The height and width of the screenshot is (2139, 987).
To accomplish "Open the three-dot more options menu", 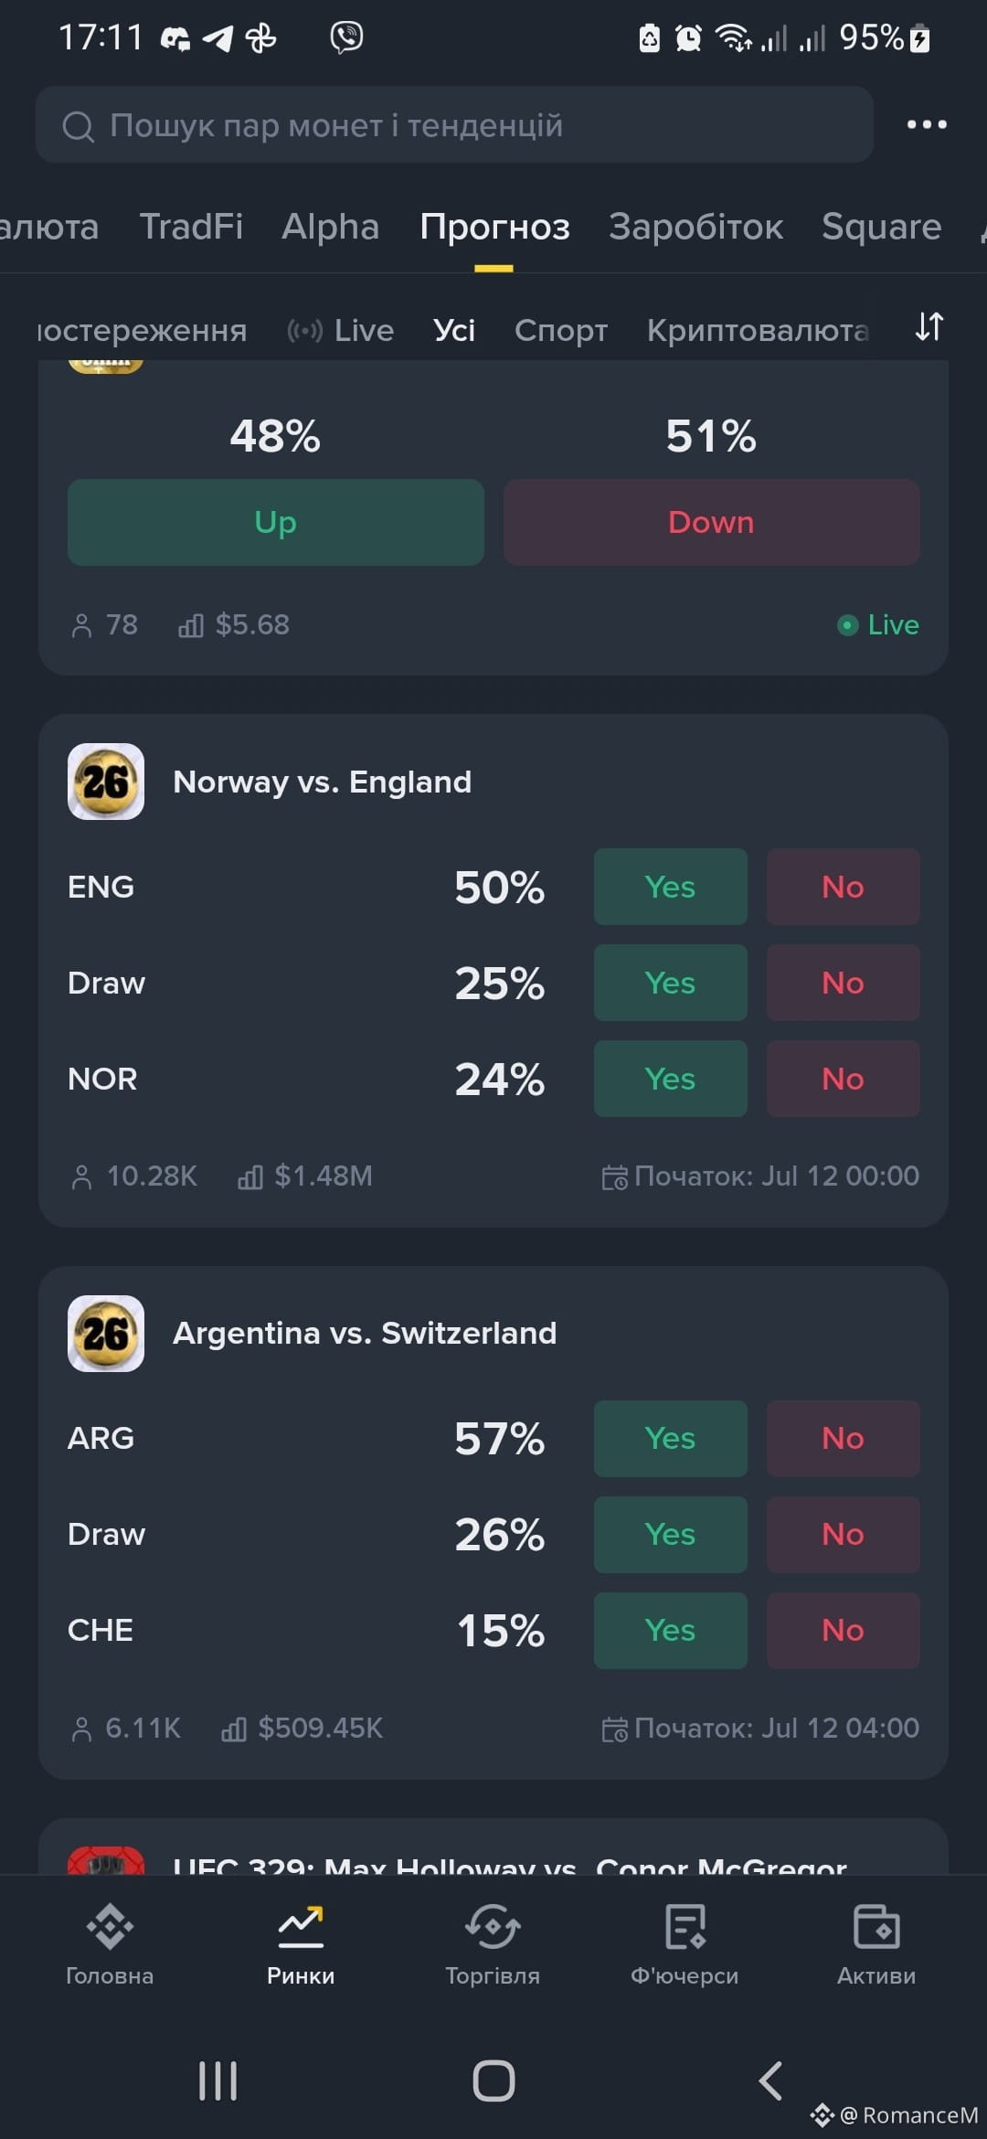I will pyautogui.click(x=927, y=124).
